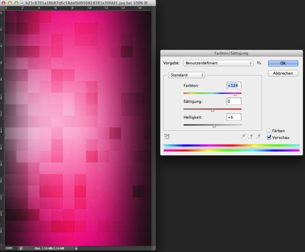Click the OK button in Farbton/Sättigung dialog
305x252 pixels.
click(x=283, y=63)
